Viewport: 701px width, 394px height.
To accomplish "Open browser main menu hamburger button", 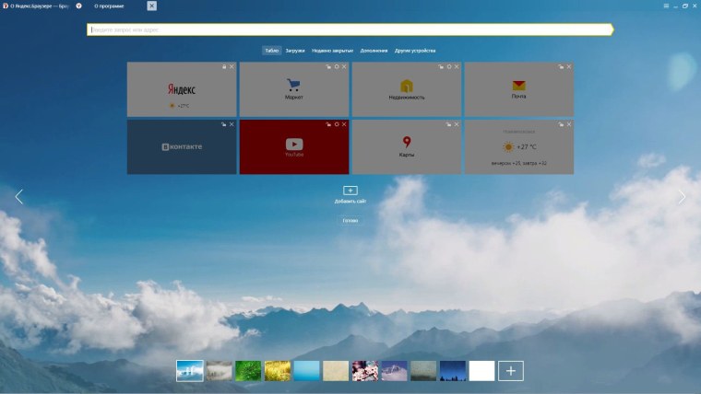I will (666, 6).
